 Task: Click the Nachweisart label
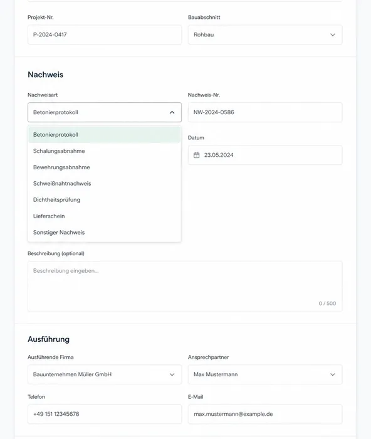[x=43, y=95]
